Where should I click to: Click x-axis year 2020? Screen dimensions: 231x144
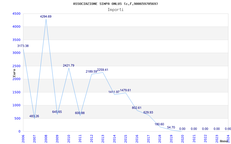point(182,139)
